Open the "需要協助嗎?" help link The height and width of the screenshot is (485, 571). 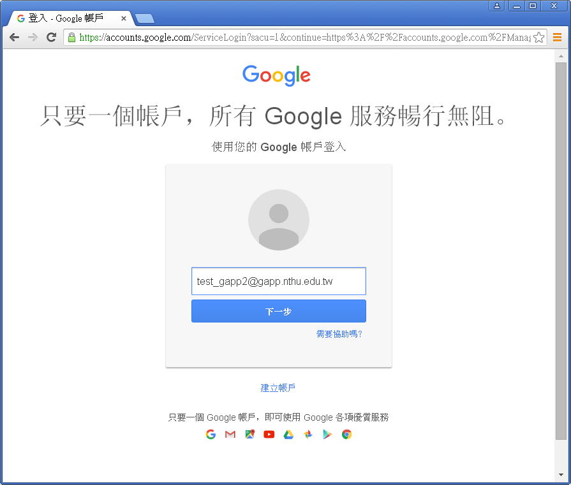[339, 334]
